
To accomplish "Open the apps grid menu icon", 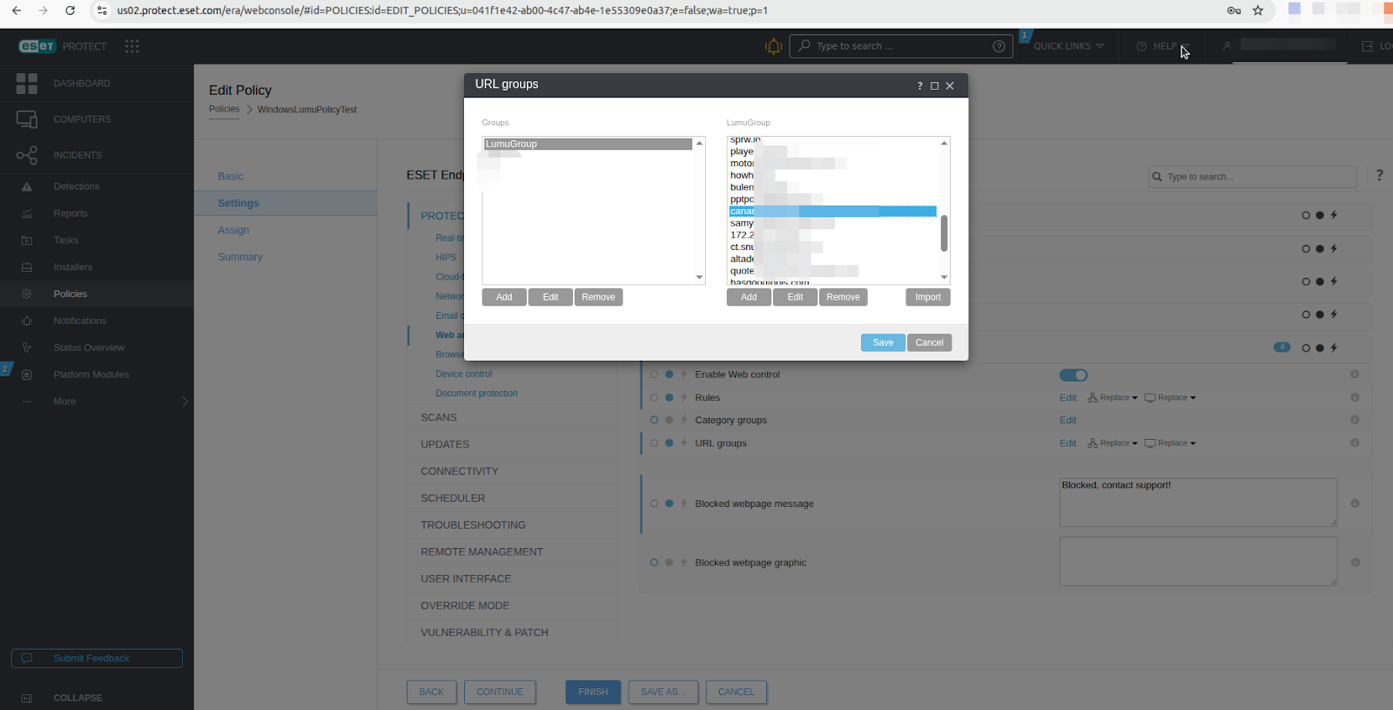I will (131, 46).
